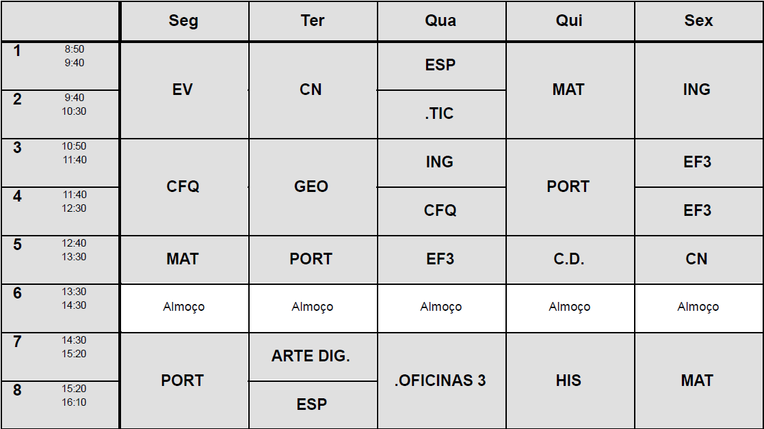Click the Almoço cell under Sex
The width and height of the screenshot is (764, 429).
[x=698, y=307]
